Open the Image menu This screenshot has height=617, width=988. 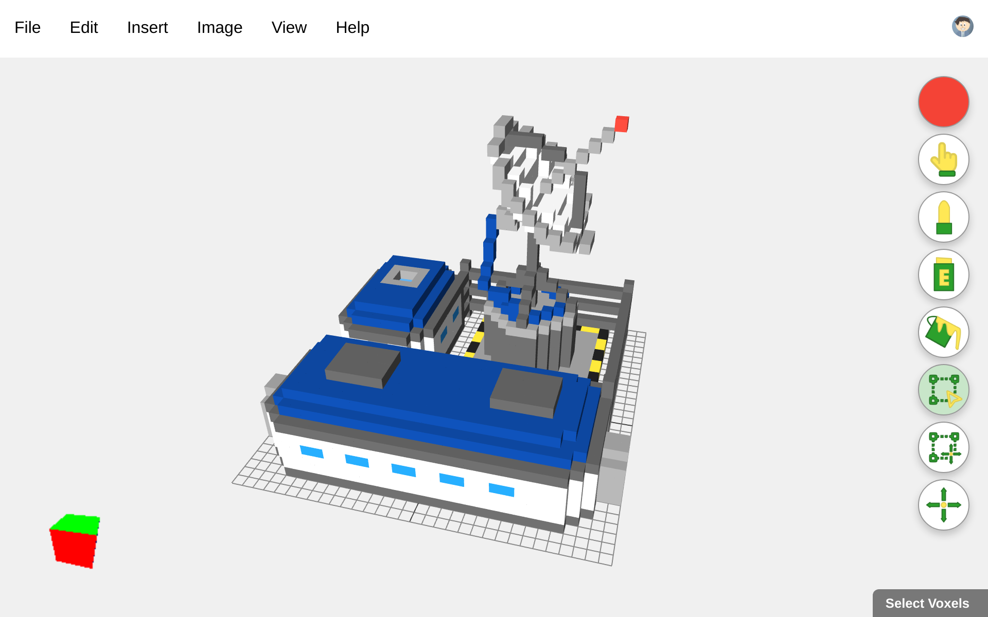tap(219, 27)
